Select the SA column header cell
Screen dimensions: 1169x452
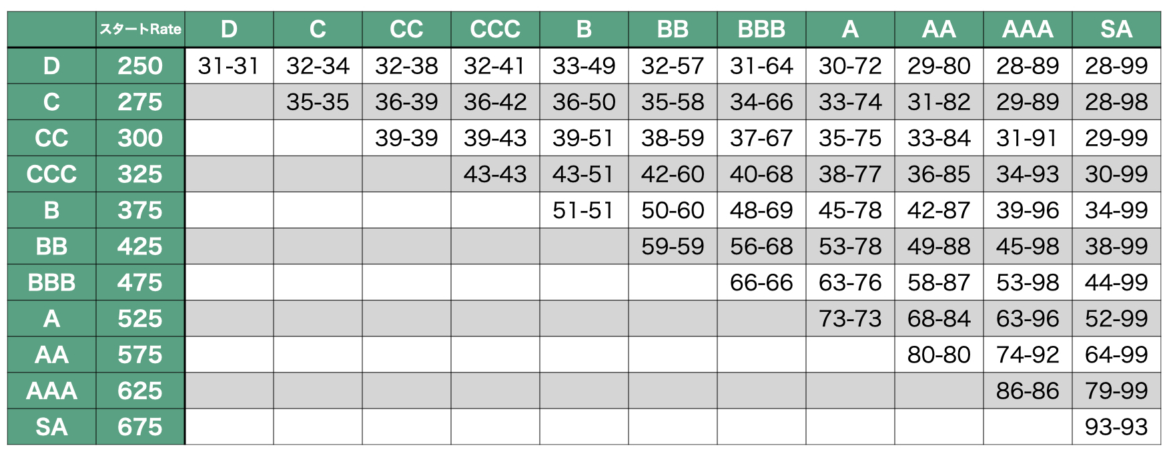tap(1116, 29)
